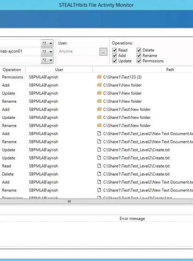
Task: Click user SBPMLAB\ajnish in first Permissions row
Action: (x=43, y=77)
